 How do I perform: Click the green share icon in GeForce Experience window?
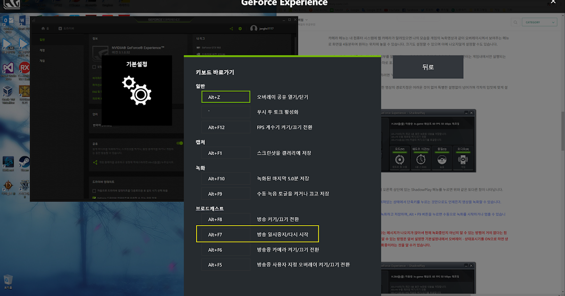(x=231, y=29)
